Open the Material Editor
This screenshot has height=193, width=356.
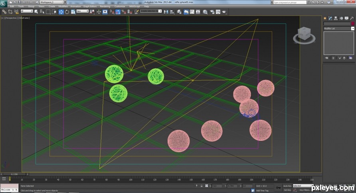[x=205, y=12]
